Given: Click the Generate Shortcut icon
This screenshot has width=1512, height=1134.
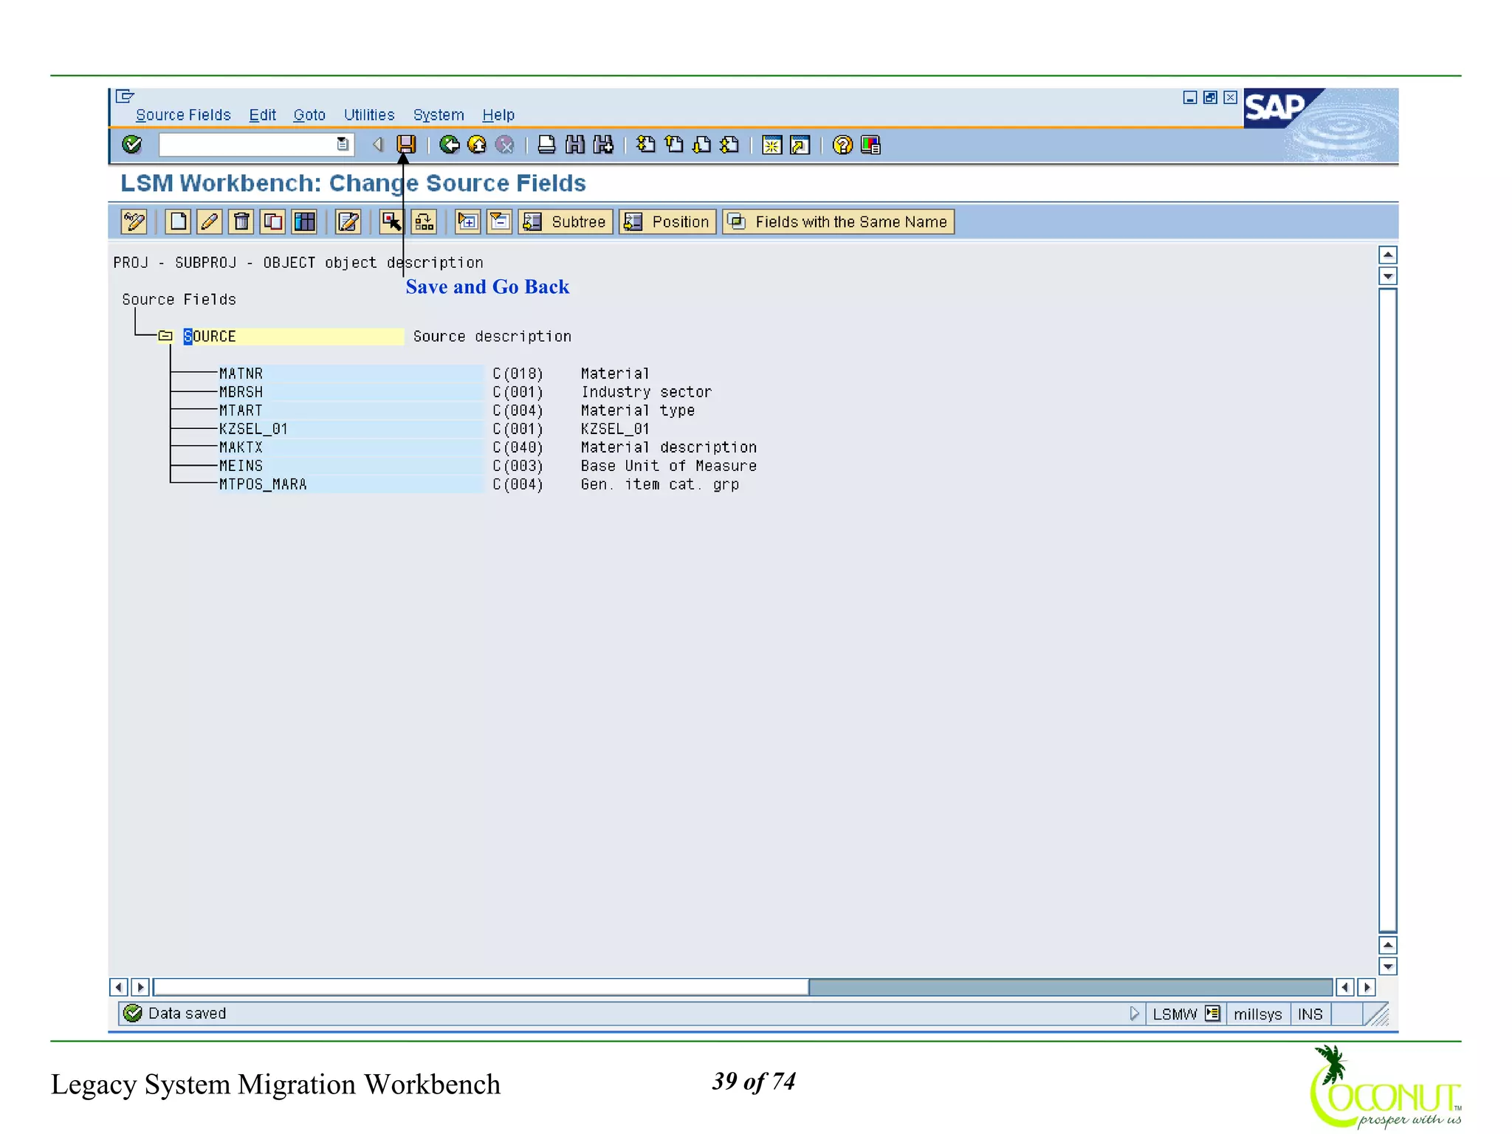Looking at the screenshot, I should [800, 145].
